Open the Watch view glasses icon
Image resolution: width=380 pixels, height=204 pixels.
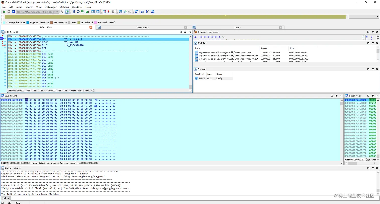click(121, 12)
